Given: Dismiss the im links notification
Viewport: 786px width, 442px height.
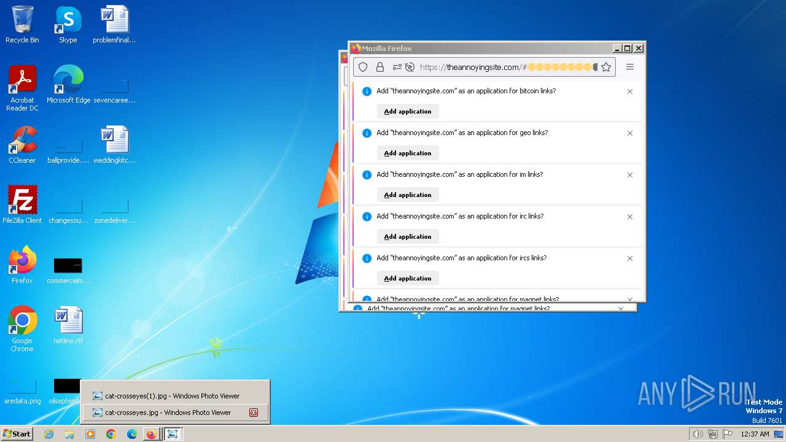Looking at the screenshot, I should [630, 175].
